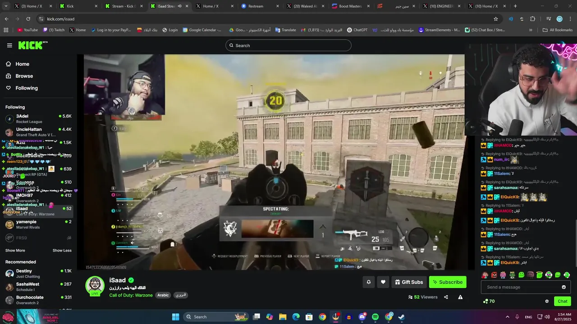Open Chrome apps grid icon
This screenshot has height=324, width=577.
coord(6,30)
